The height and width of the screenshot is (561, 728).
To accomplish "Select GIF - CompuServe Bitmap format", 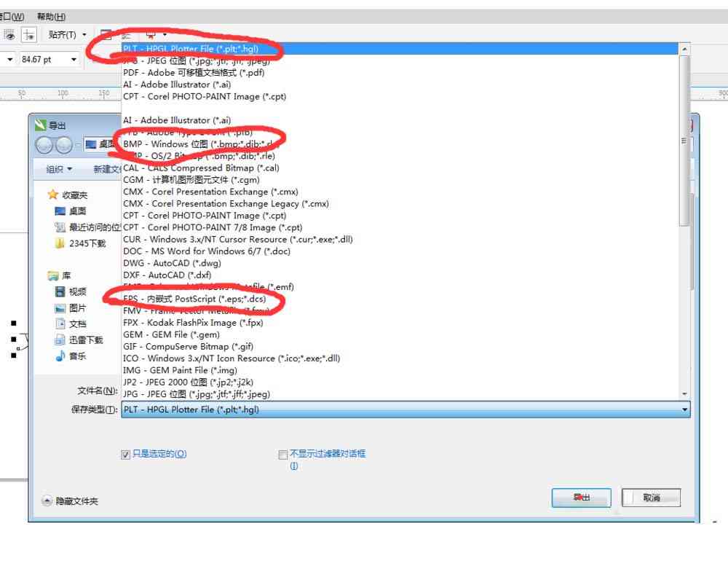I will coord(399,347).
